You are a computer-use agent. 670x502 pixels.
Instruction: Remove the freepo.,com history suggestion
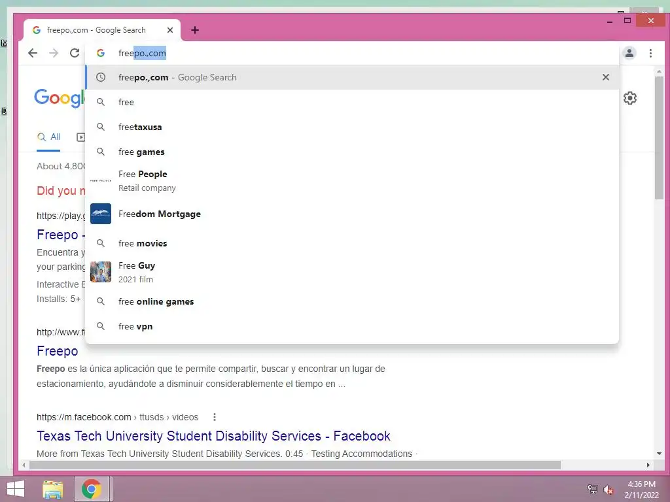(605, 77)
